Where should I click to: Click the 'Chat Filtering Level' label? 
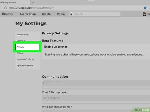[54, 92]
